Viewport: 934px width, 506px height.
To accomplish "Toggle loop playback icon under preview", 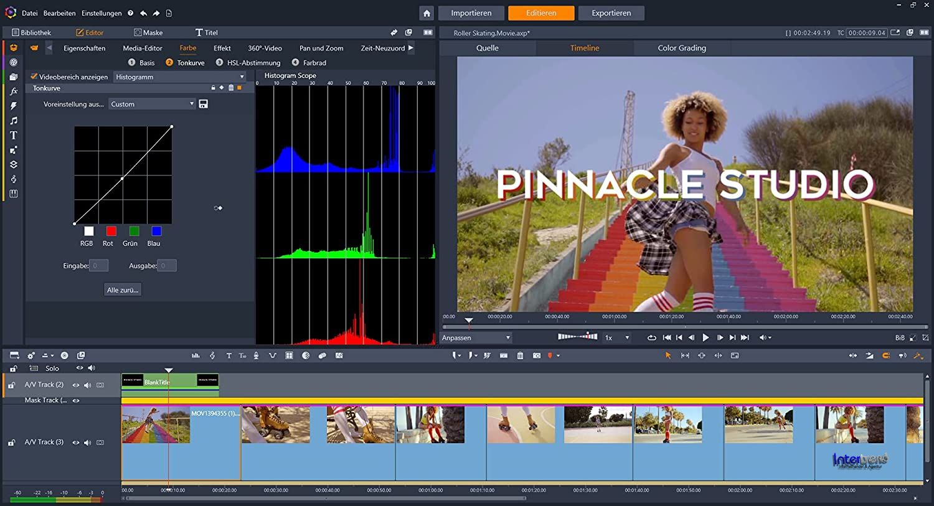I will [x=651, y=337].
